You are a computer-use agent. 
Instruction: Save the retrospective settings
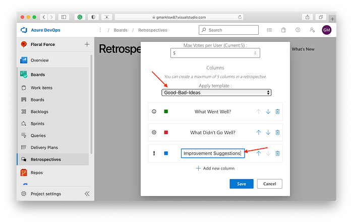[x=242, y=184]
